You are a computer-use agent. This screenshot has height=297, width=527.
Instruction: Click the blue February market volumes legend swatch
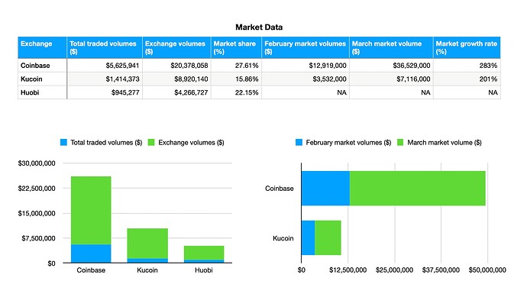click(x=299, y=143)
